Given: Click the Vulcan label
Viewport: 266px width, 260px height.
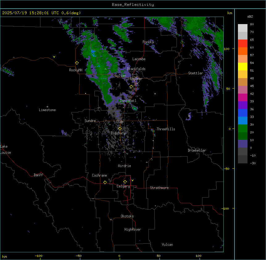Looking at the screenshot, I should 168,245.
